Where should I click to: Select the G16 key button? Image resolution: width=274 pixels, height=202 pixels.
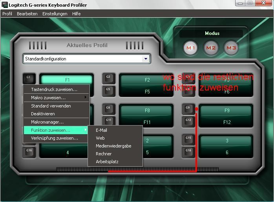click(x=29, y=152)
